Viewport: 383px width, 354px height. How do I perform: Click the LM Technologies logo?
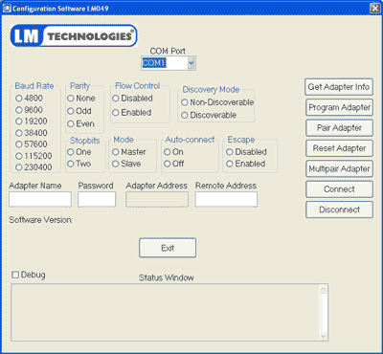74,35
